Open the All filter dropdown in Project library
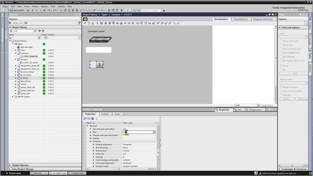Screen dimensions: 313x176 35,31
